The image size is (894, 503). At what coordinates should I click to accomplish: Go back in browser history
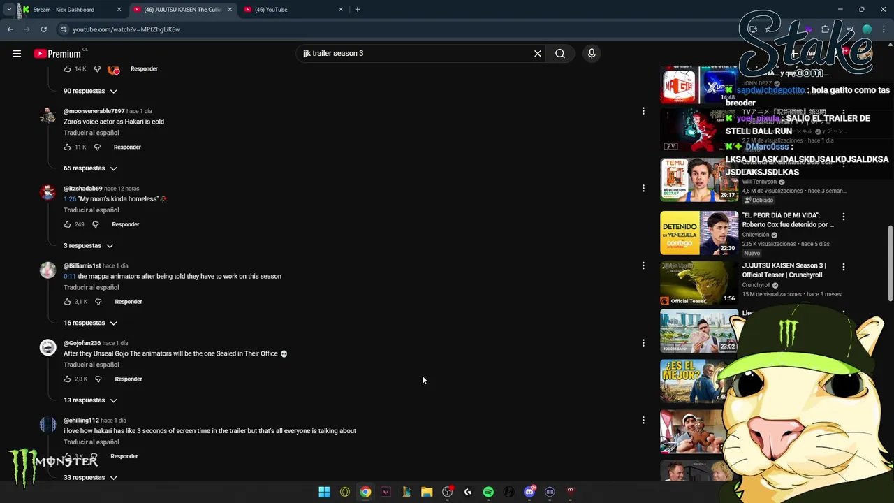[x=10, y=29]
